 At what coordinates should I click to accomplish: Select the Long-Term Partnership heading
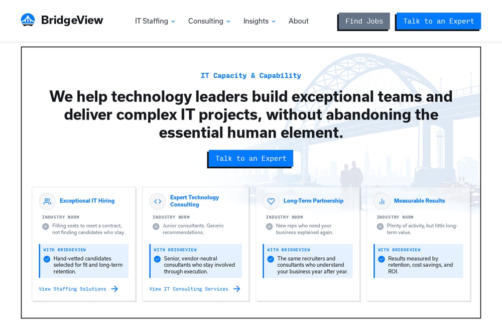[x=313, y=201]
